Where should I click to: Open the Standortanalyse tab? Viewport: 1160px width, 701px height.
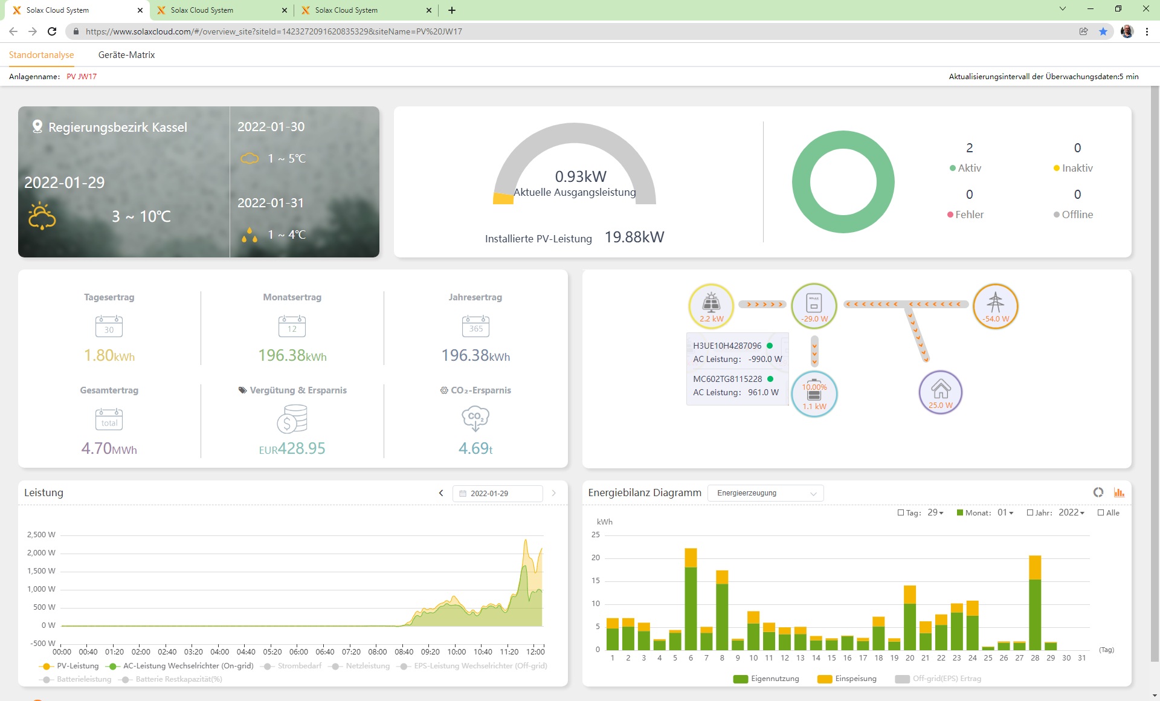[x=41, y=55]
